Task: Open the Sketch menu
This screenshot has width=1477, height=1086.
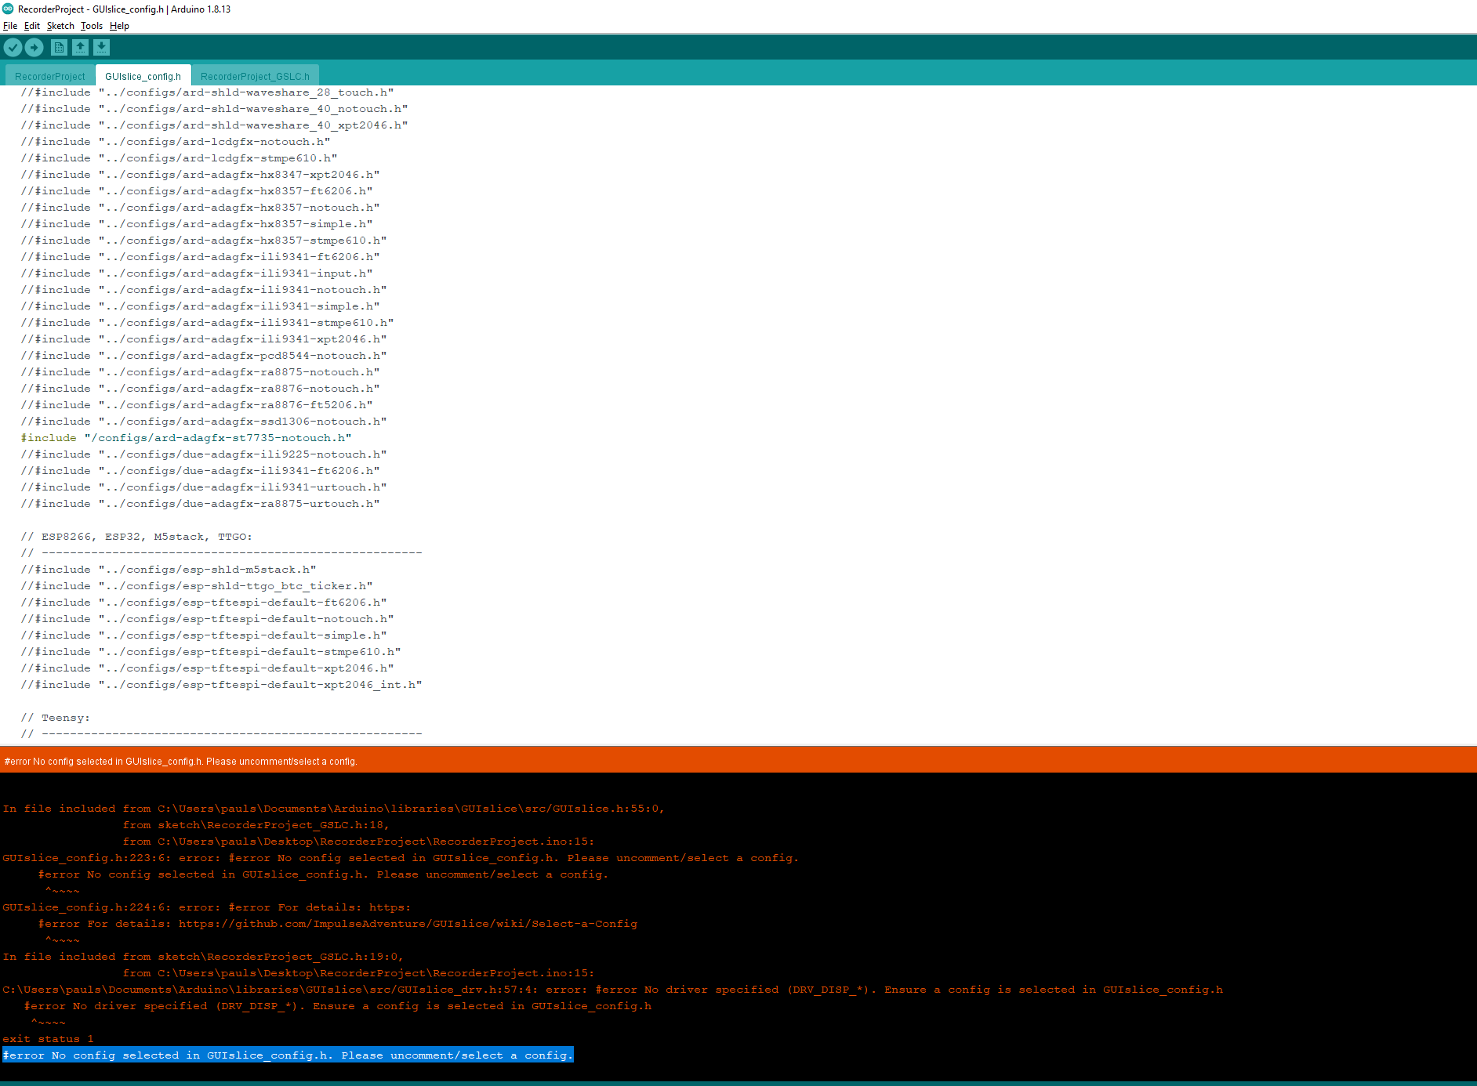Action: (60, 26)
